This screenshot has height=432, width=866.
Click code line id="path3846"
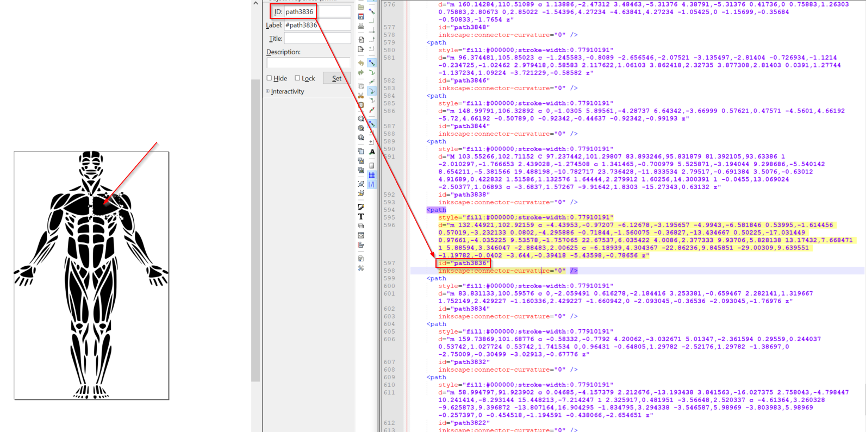tap(464, 80)
